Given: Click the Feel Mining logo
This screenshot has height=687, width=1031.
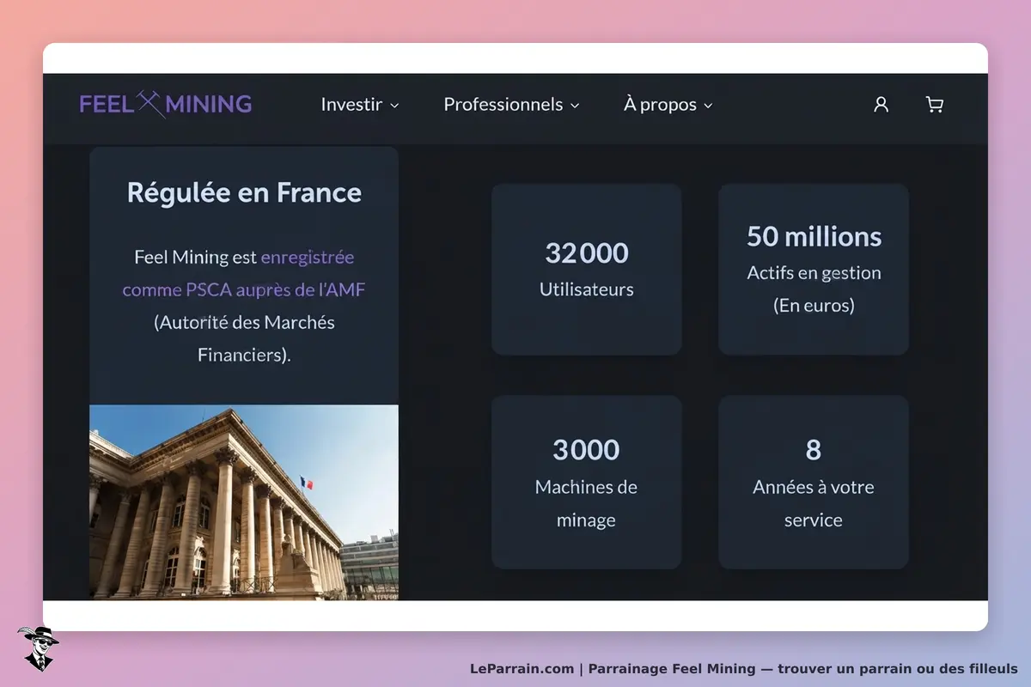Looking at the screenshot, I should coord(166,104).
